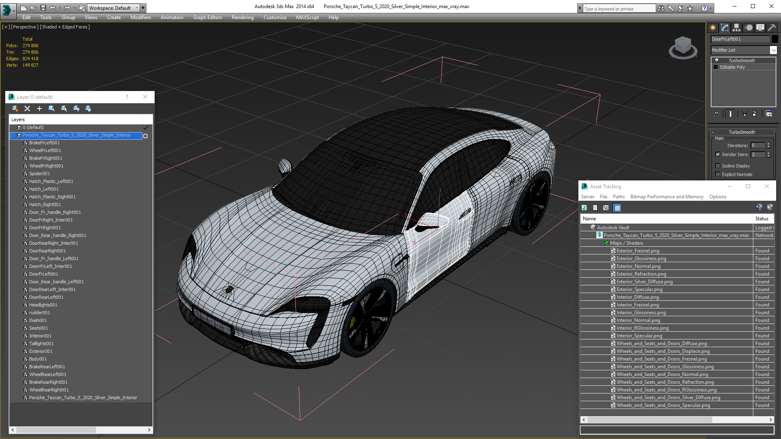Enable Explicit Normals checkbox
781x439 pixels.
click(x=718, y=174)
